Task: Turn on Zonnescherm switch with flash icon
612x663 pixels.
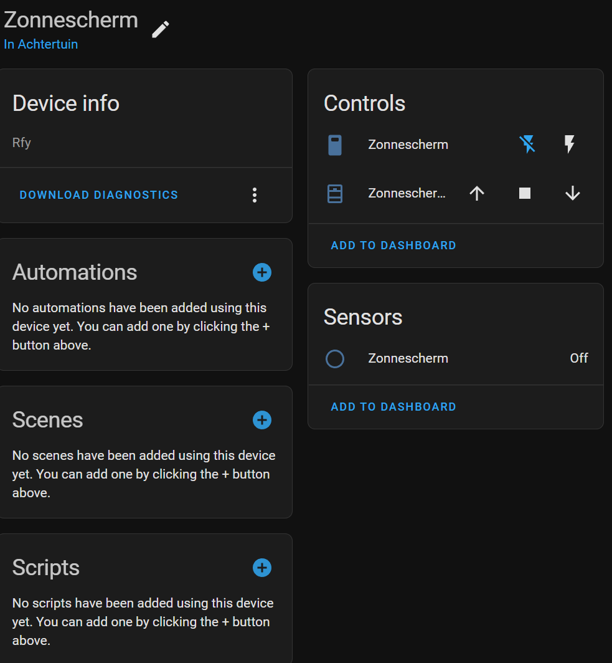Action: click(x=569, y=144)
